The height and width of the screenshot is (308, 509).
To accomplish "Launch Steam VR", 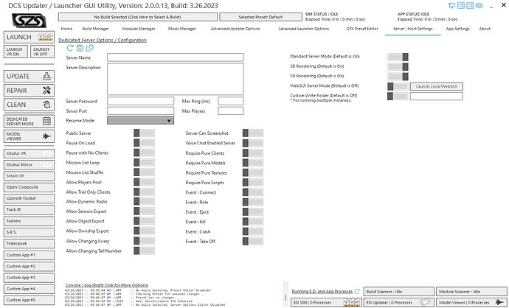I will (x=29, y=176).
